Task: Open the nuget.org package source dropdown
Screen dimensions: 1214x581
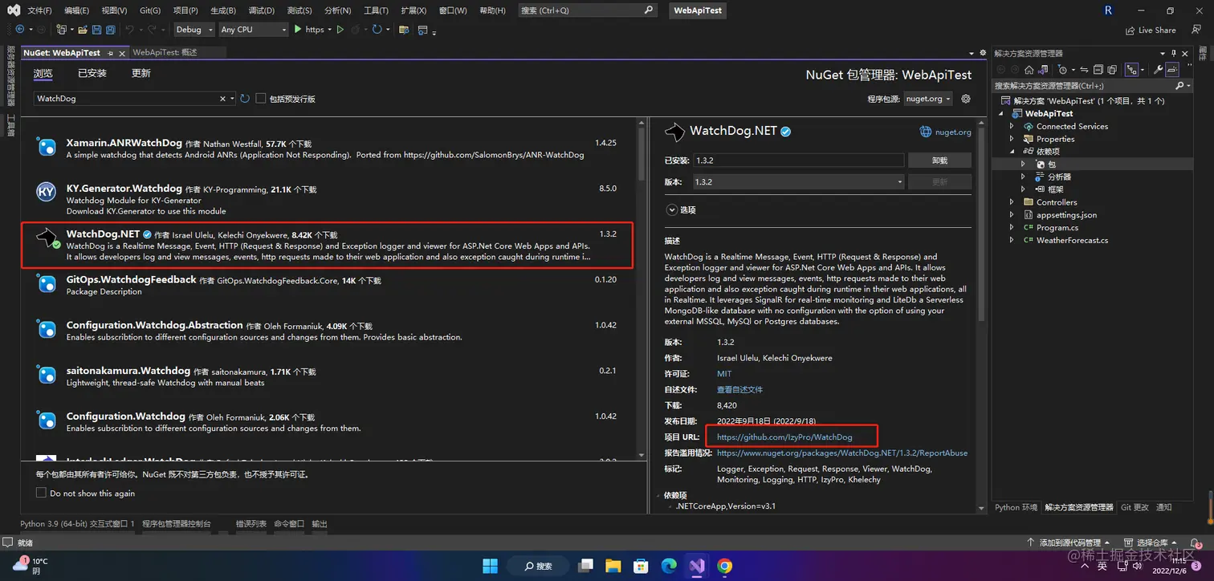Action: pyautogui.click(x=929, y=99)
